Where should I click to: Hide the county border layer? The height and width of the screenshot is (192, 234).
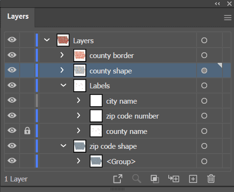pyautogui.click(x=12, y=55)
